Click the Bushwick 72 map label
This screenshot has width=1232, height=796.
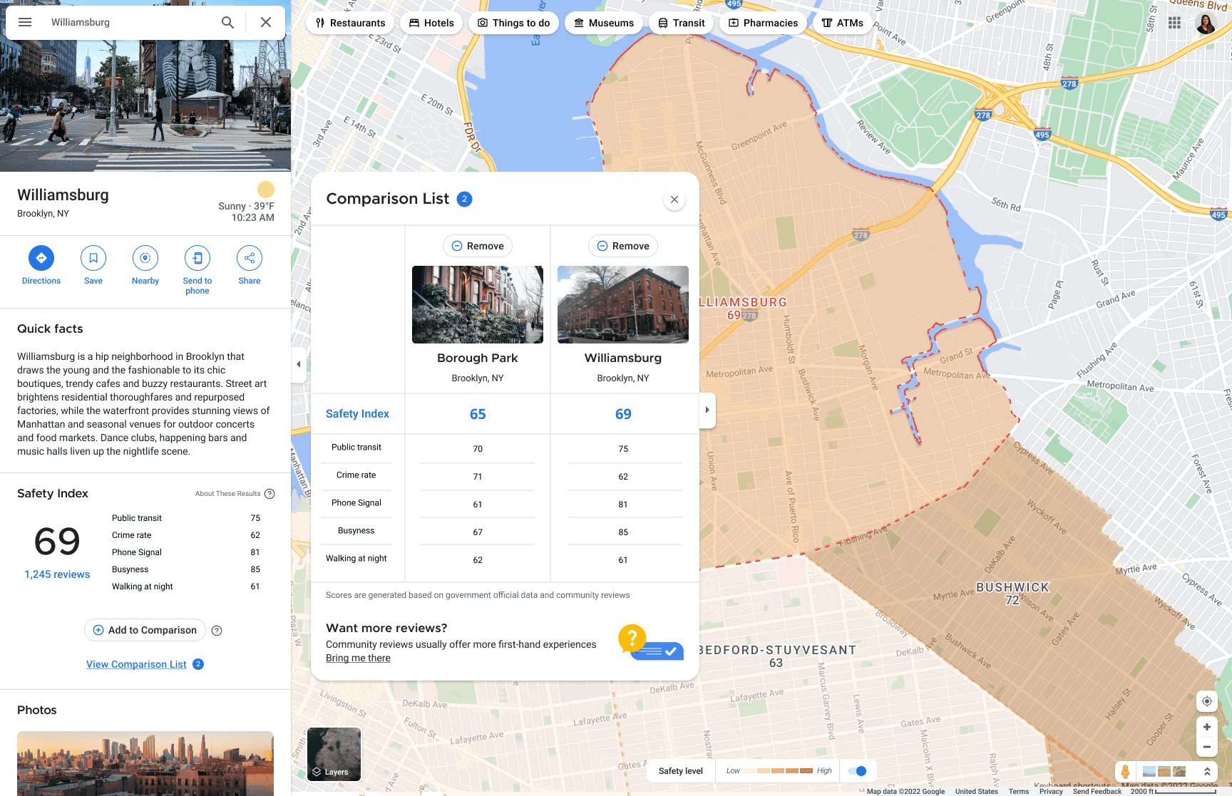click(1012, 593)
